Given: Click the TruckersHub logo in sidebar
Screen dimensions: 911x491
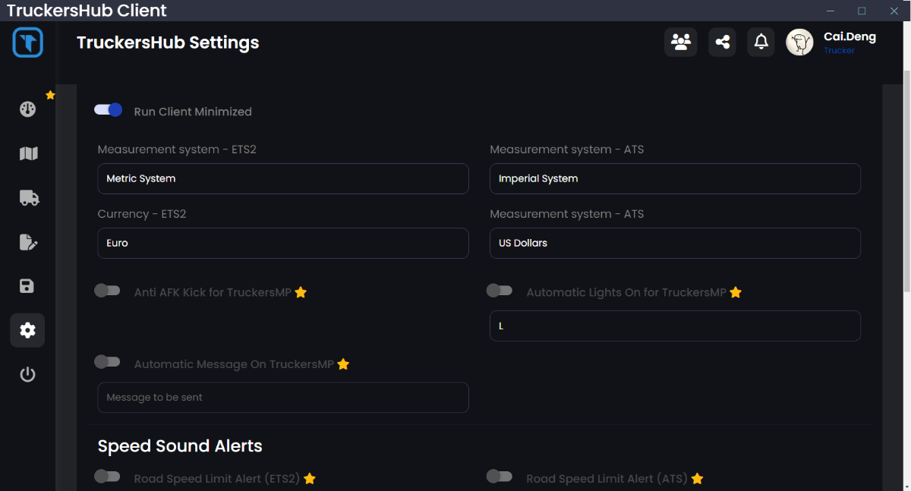Looking at the screenshot, I should (28, 42).
